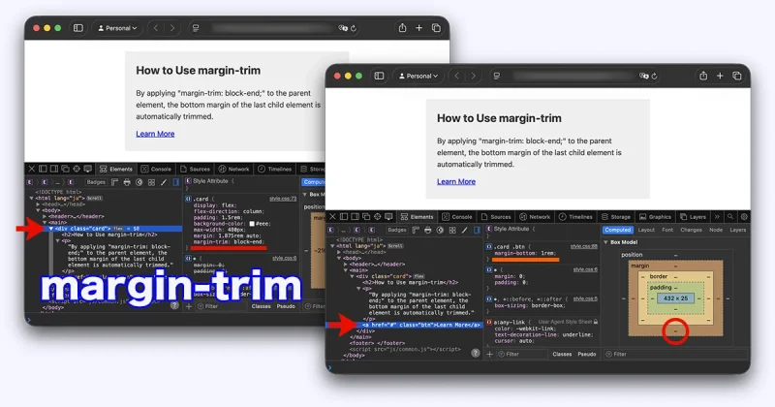Click Learn More link on back window page
The image size is (775, 407).
click(155, 134)
